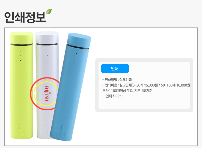Click the pleasure logo on blue bottle
202x148 pixels.
click(62, 130)
